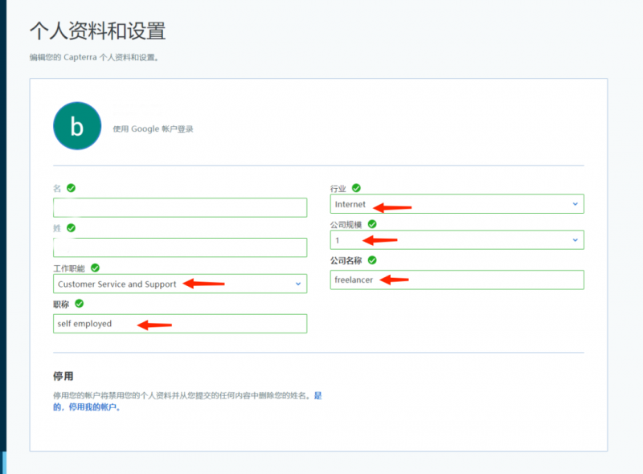Click the green checkmark beside 名 label

[x=69, y=187]
